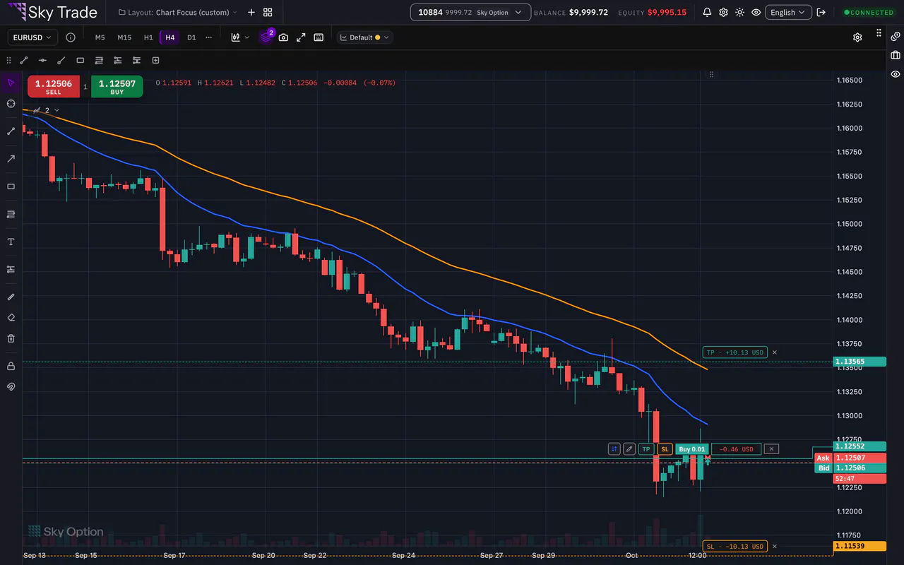Close the Buy 0.01 position with X
904x565 pixels.
772,448
